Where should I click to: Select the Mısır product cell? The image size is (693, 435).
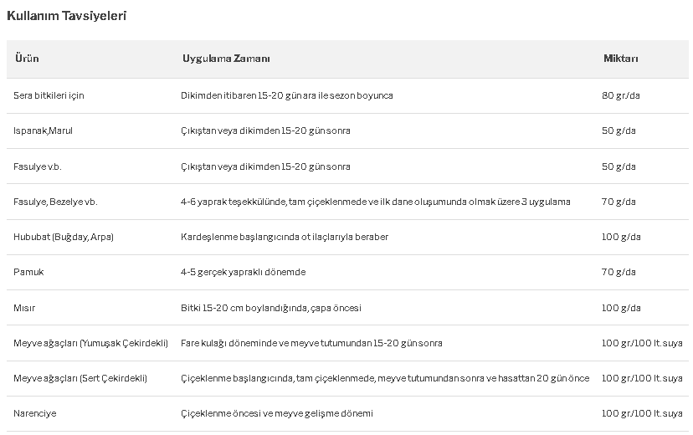pos(24,308)
